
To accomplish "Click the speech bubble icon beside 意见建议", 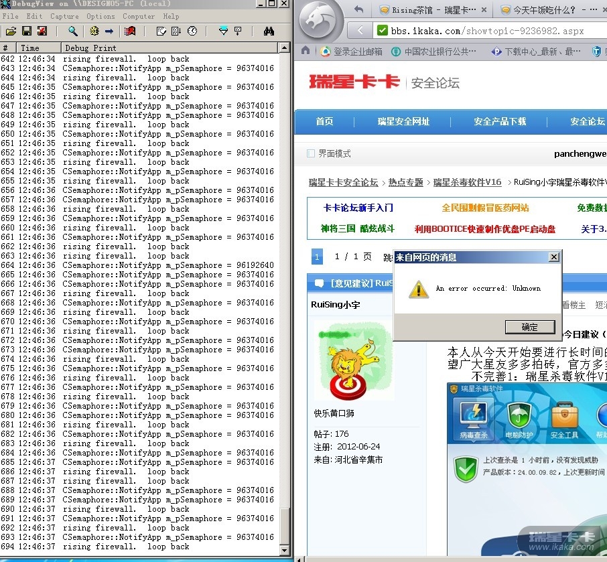I will 320,283.
